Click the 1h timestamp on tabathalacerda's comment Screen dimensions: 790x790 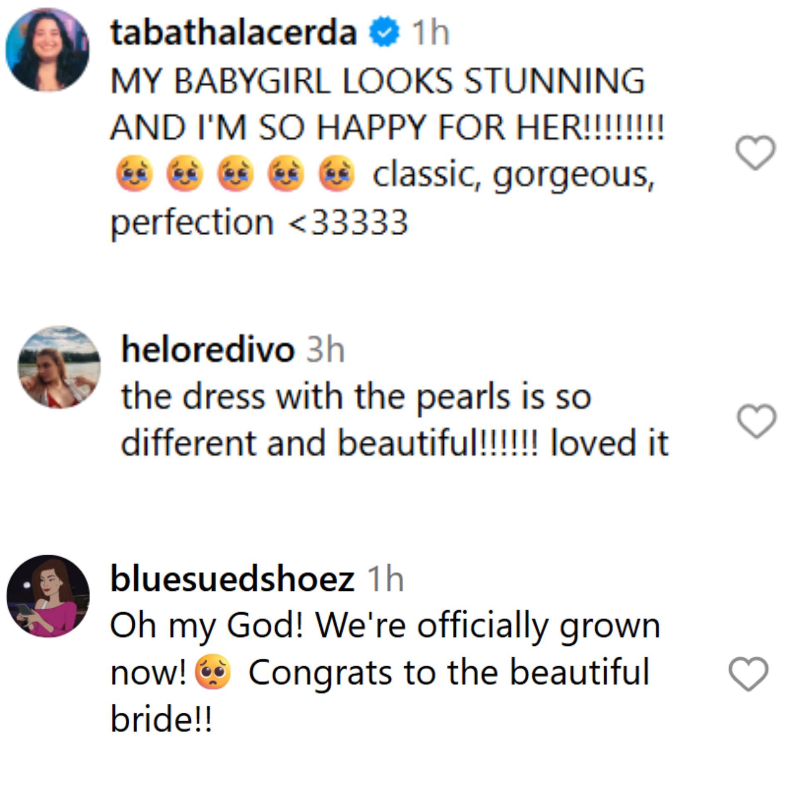click(x=430, y=33)
